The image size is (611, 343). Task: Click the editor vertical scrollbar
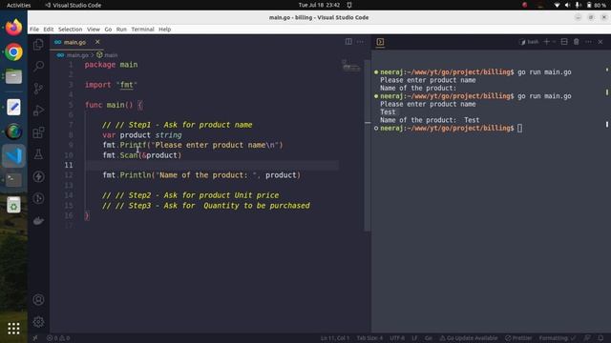[368, 145]
